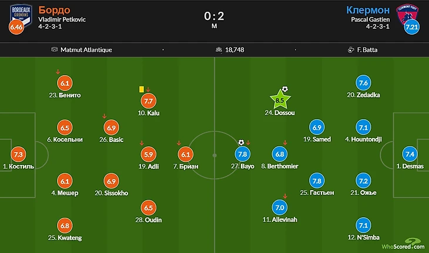Select manager Pascal Gastien's name

coord(369,19)
